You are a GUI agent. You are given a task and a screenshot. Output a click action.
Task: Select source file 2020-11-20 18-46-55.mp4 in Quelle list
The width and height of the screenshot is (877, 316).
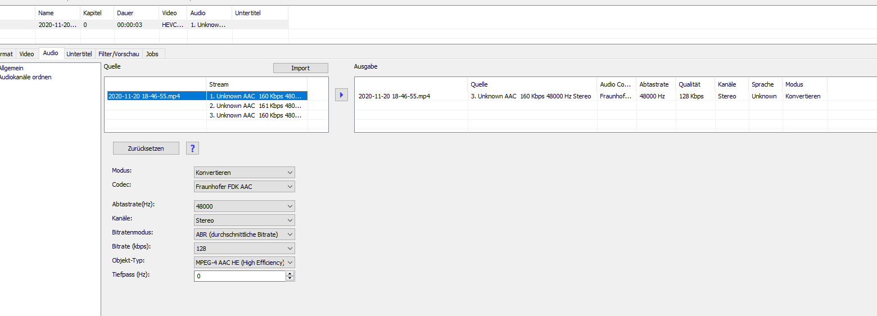[x=156, y=96]
